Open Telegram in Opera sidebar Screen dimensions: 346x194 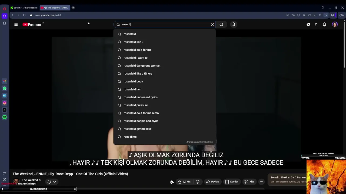(x=4, y=96)
